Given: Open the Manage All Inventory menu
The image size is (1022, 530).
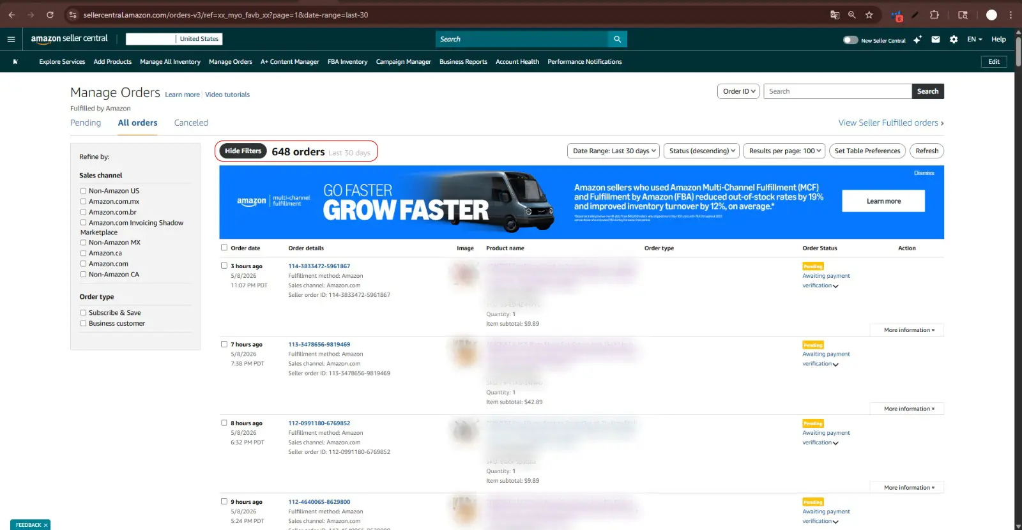Looking at the screenshot, I should click(170, 62).
